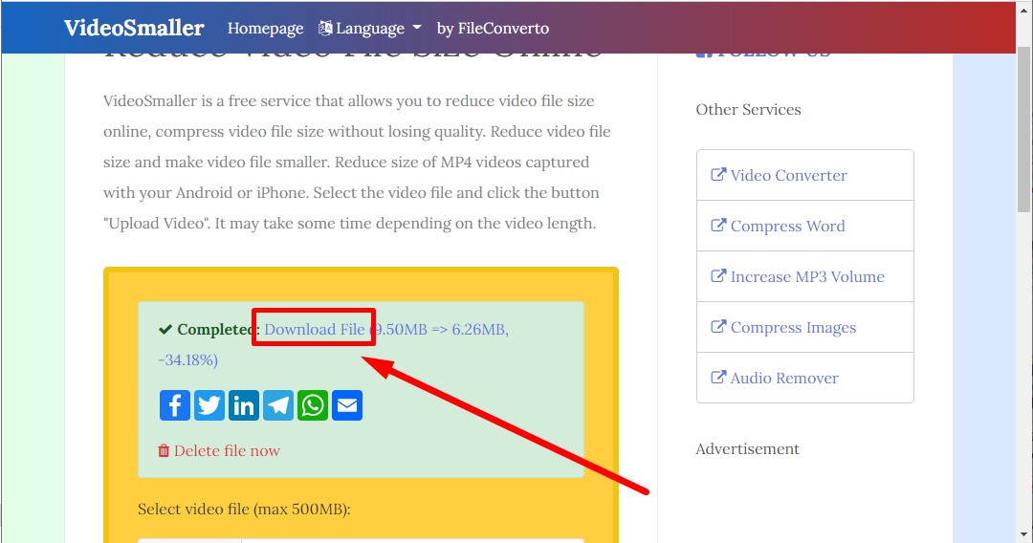Share through Telegram icon
This screenshot has height=543, width=1033.
(x=277, y=405)
